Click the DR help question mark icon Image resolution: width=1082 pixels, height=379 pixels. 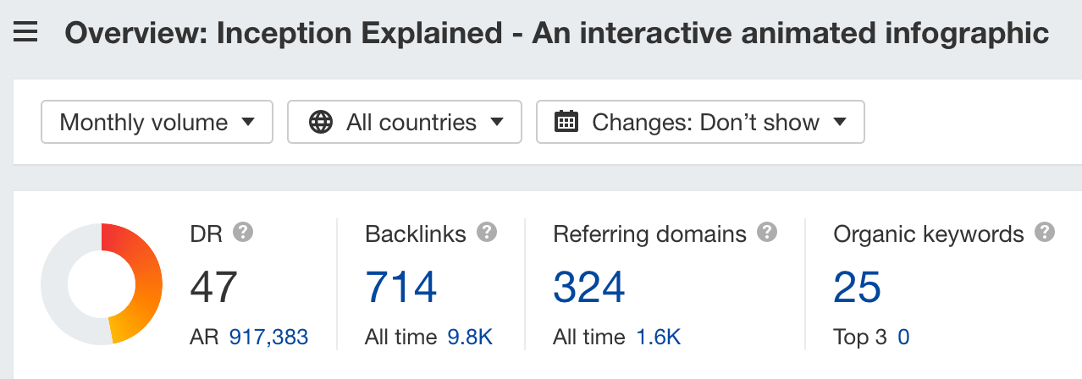[x=244, y=233]
